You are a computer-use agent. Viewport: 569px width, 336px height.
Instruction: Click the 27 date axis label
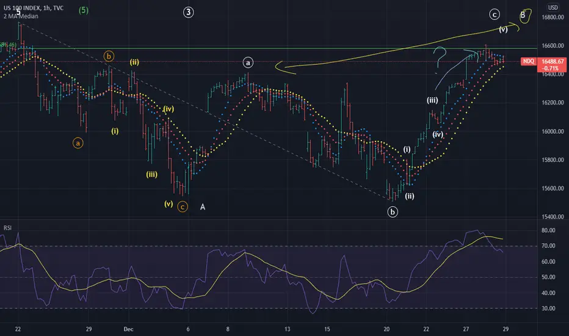[x=466, y=329]
